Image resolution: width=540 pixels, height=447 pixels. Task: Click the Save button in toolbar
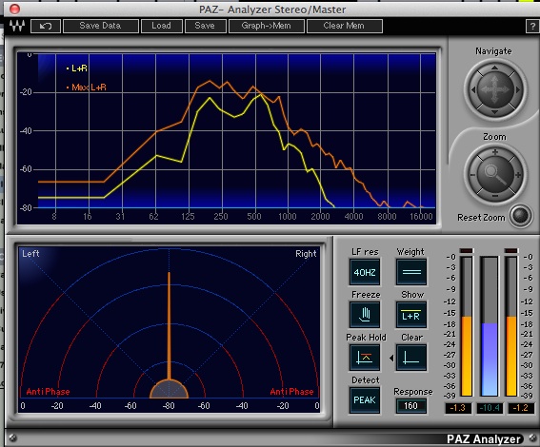(205, 26)
